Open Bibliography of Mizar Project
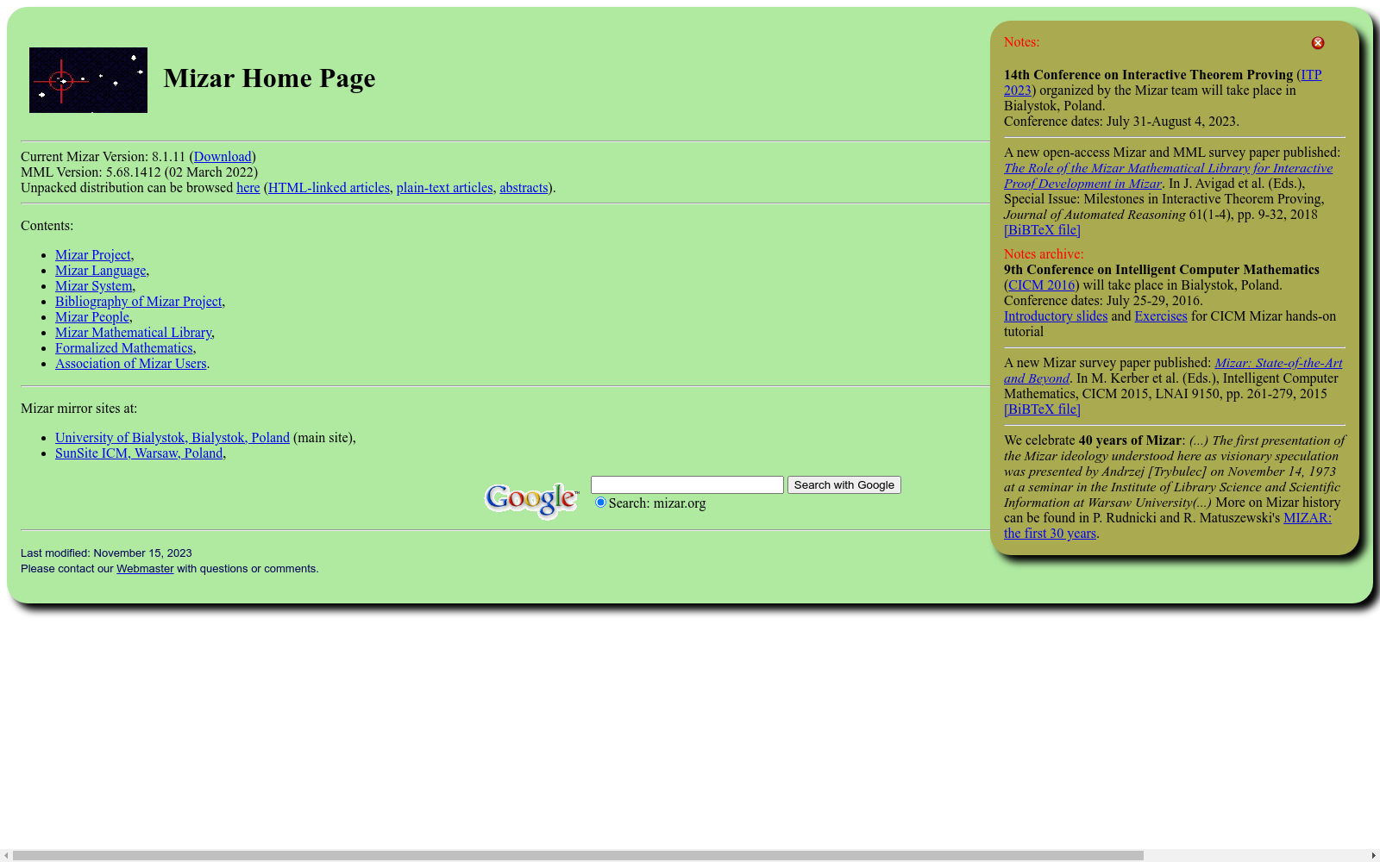 [139, 302]
